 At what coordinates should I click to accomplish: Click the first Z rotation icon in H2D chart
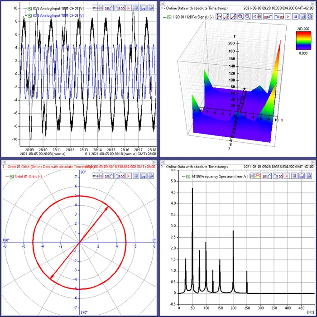pyautogui.click(x=226, y=17)
